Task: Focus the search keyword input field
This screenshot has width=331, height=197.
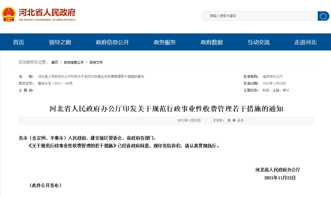Action: point(260,16)
